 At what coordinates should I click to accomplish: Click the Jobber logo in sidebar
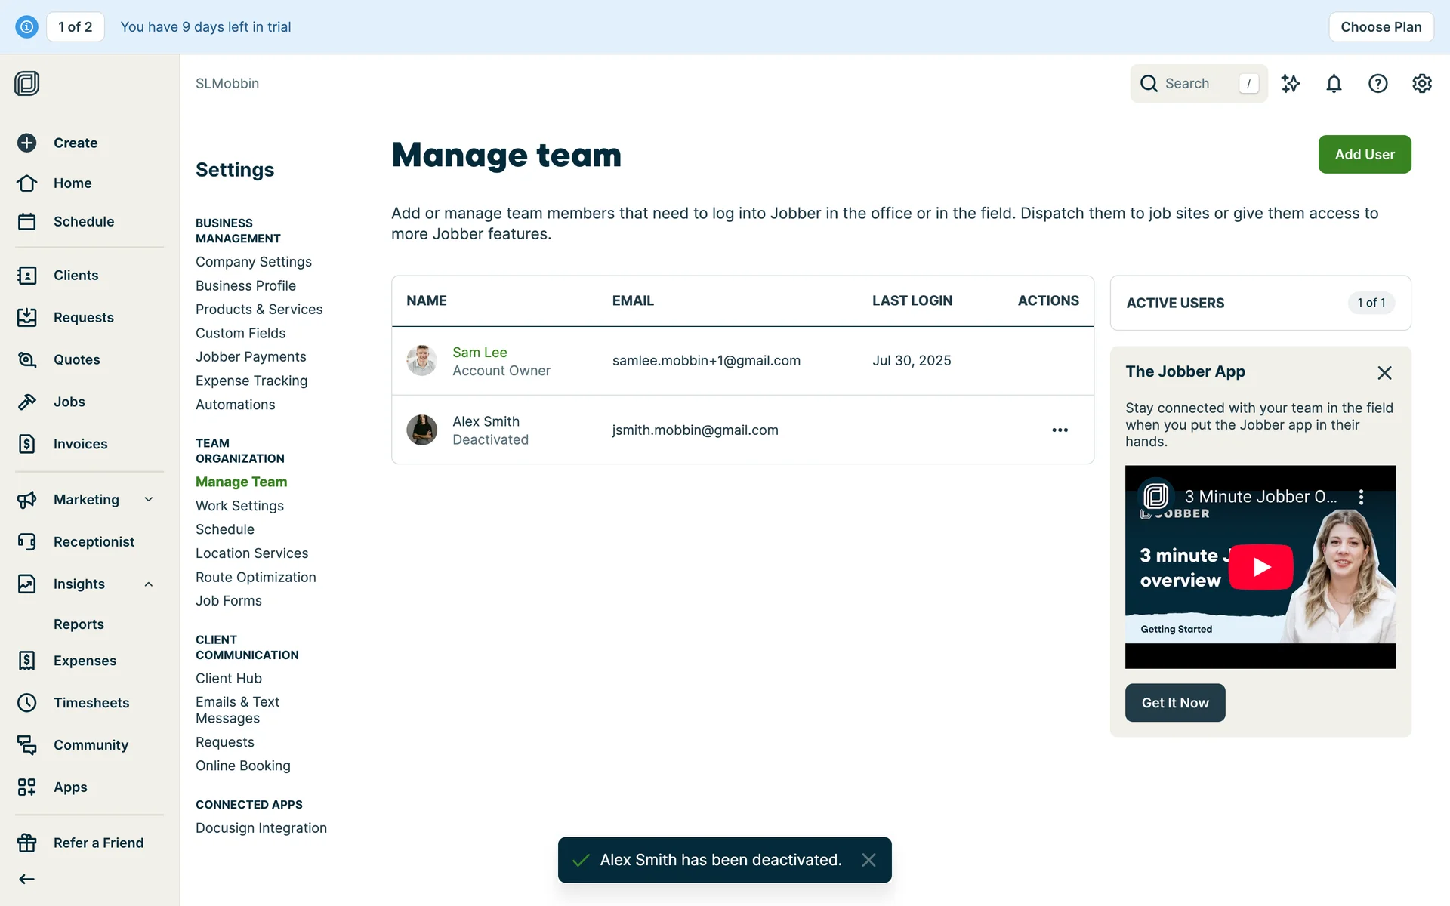[26, 83]
